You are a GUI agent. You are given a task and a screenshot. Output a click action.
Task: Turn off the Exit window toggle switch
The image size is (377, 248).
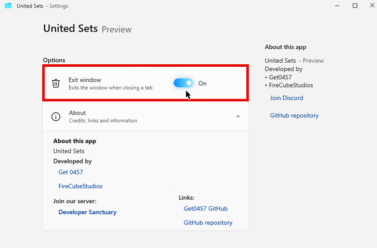tap(183, 83)
